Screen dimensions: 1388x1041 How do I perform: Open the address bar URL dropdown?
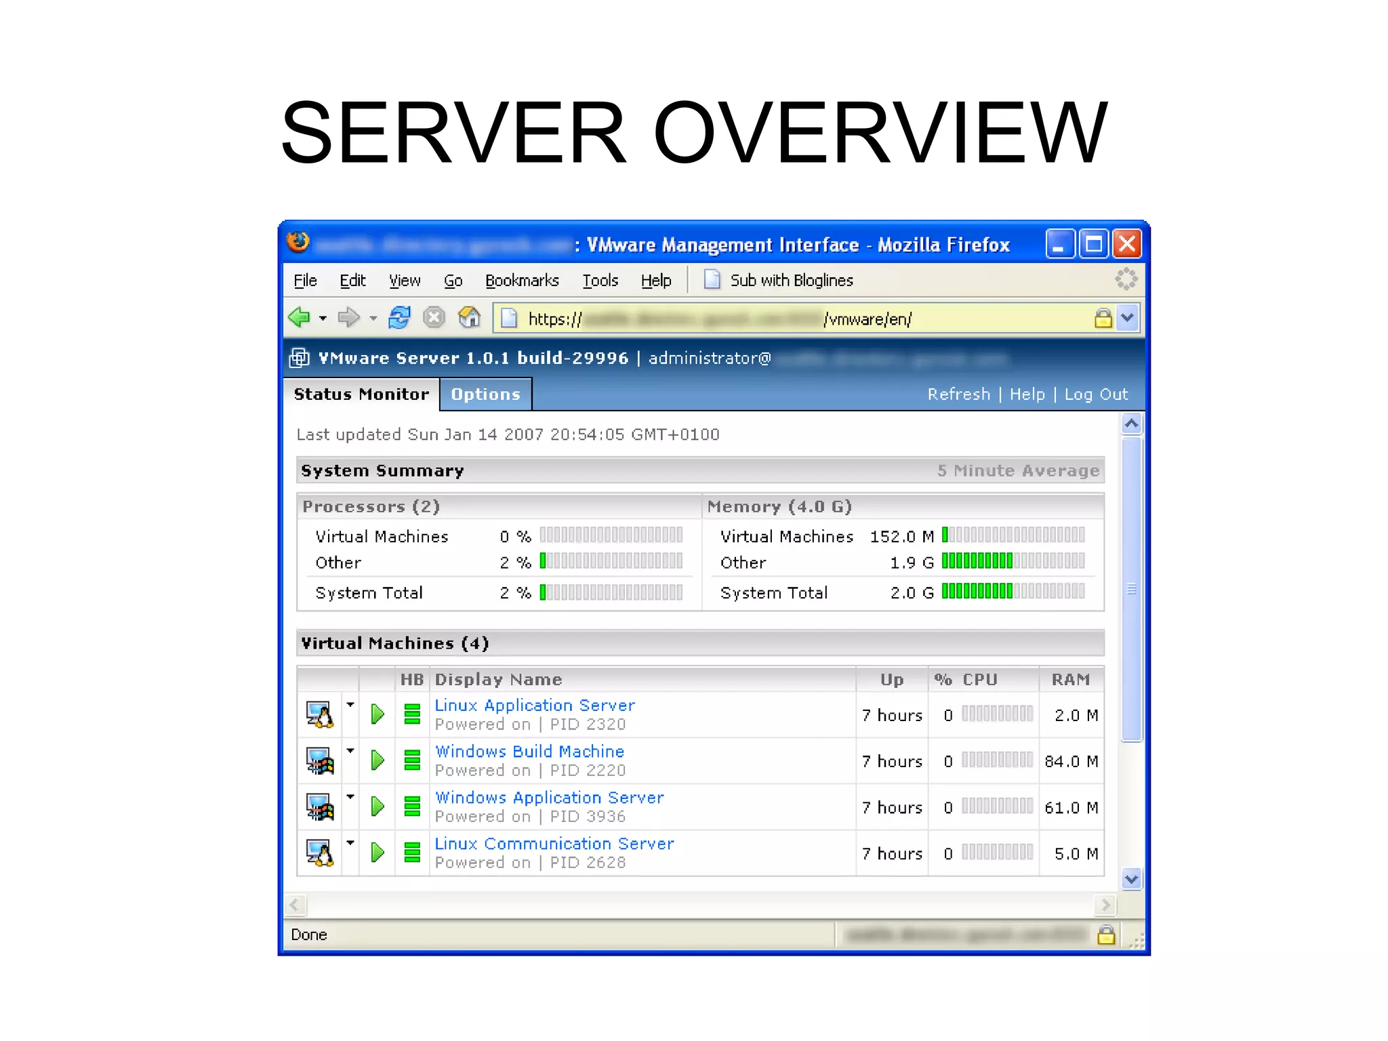[1127, 317]
